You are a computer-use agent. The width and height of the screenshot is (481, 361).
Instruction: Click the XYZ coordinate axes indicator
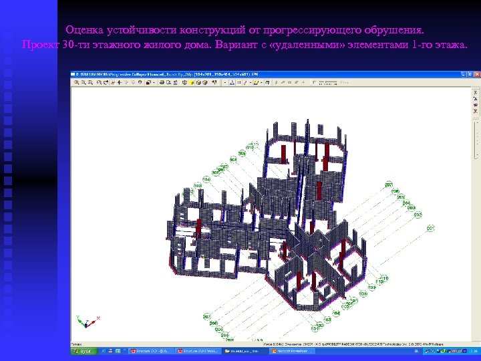(88, 322)
